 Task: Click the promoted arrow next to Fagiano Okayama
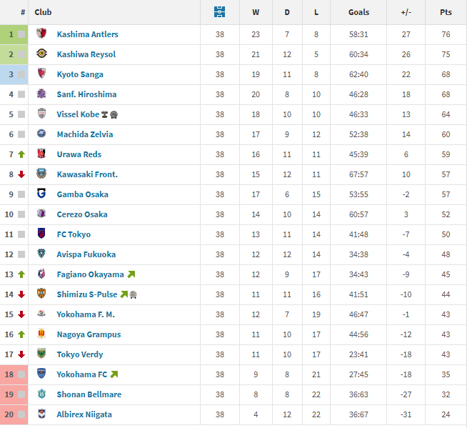[131, 274]
